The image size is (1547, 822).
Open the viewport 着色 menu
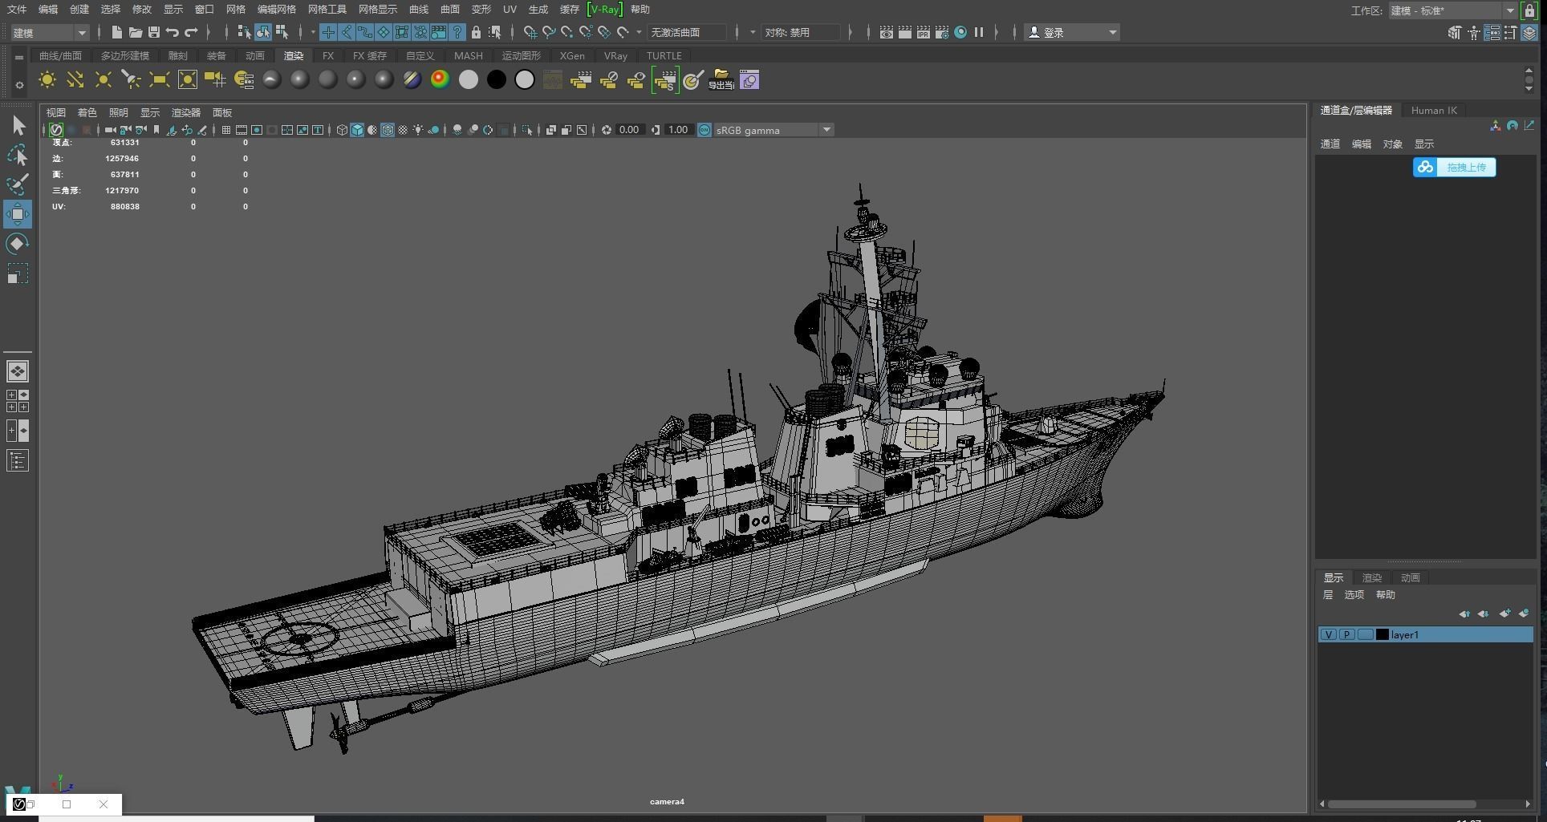point(87,113)
